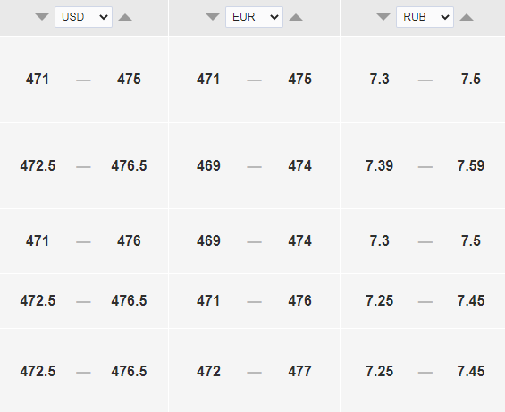
Task: Sort RUB column descending with down arrow
Action: click(383, 17)
